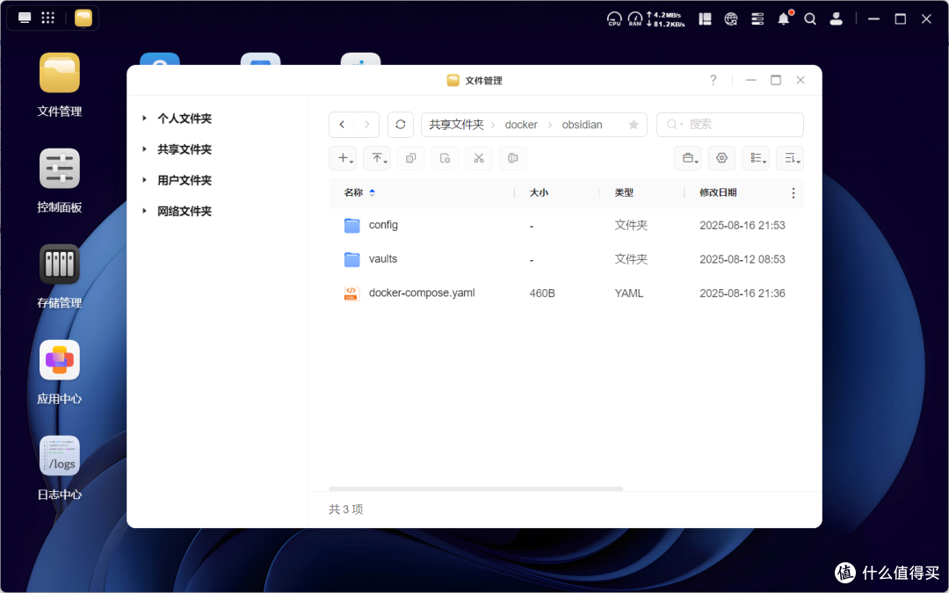This screenshot has width=949, height=593.
Task: Open the user account menu
Action: coord(837,18)
